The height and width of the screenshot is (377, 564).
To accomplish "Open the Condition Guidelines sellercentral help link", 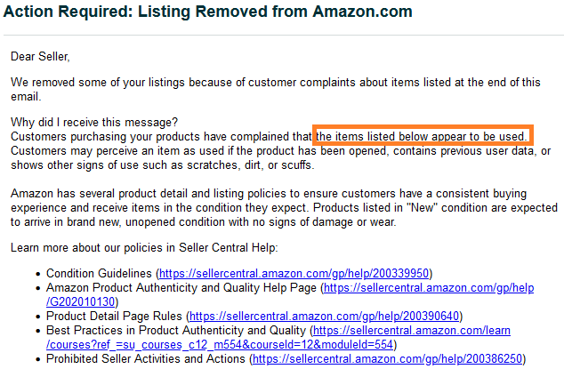I will (294, 273).
